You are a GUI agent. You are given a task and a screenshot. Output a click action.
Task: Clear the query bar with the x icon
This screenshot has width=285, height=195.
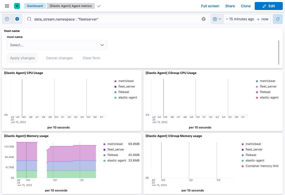204,19
